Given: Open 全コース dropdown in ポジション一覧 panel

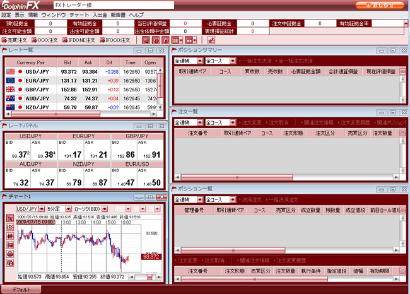Looking at the screenshot, I should pyautogui.click(x=233, y=199).
